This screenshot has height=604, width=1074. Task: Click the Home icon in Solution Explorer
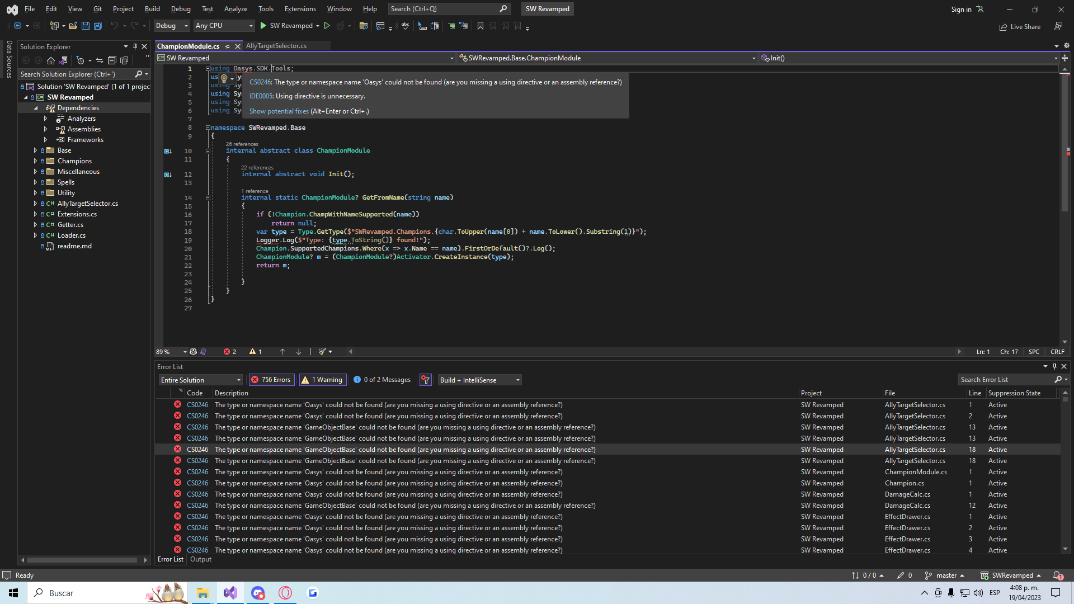50,60
